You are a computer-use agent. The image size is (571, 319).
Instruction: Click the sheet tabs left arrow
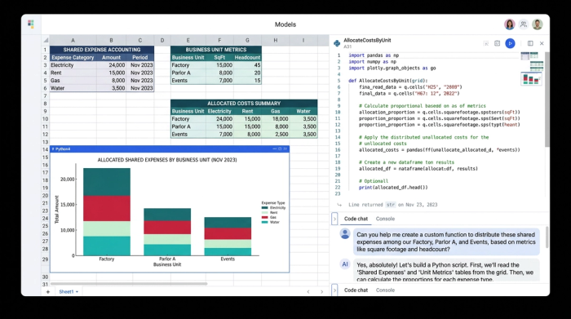(308, 292)
